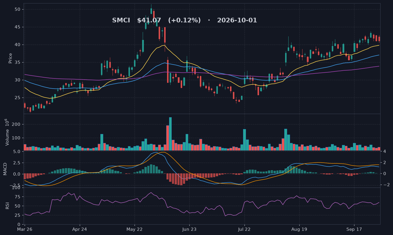Click the 0.0 tick on the MACD axis
The image size is (393, 235).
coord(16,174)
